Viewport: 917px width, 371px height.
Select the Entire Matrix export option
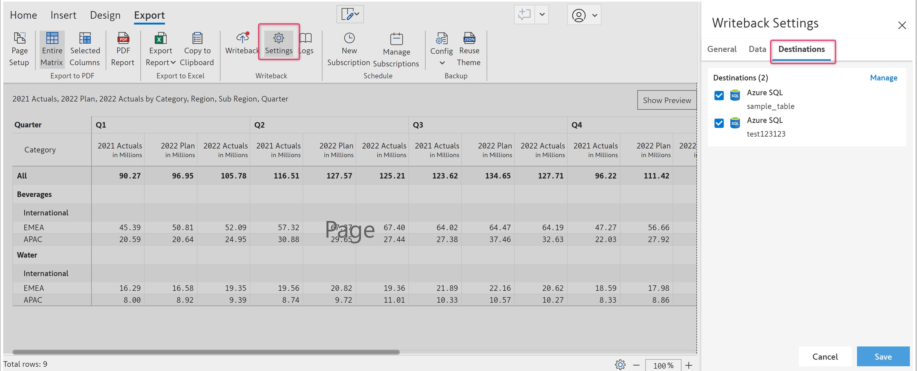52,49
